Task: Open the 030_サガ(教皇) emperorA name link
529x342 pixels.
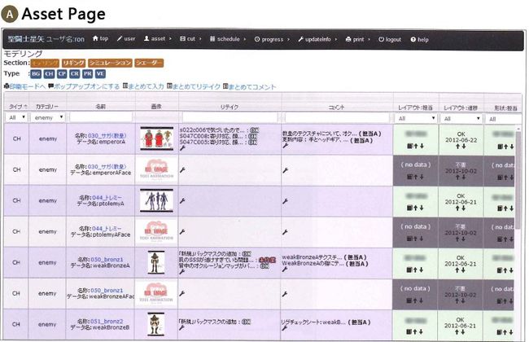Action: (x=107, y=136)
